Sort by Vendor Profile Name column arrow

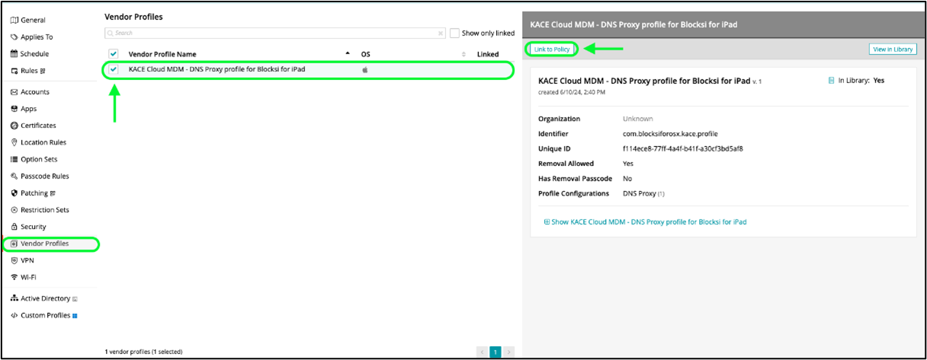(x=348, y=53)
